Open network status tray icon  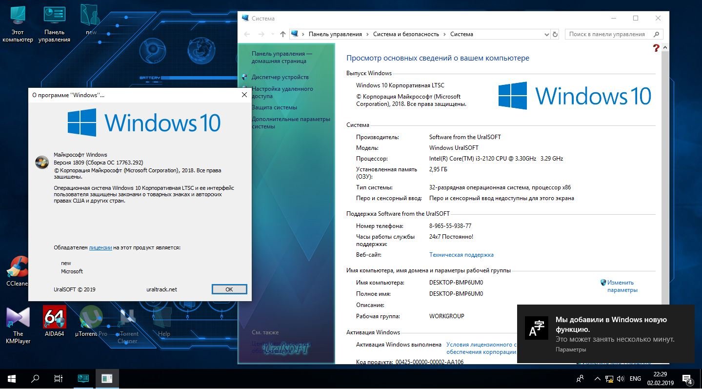609,378
